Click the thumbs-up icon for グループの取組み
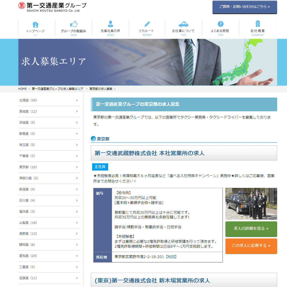The width and height of the screenshot is (287, 287). (x=74, y=24)
